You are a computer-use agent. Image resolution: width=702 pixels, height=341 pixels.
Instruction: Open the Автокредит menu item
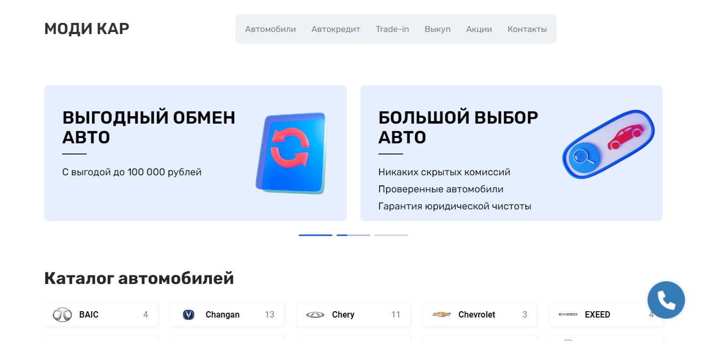pyautogui.click(x=336, y=29)
